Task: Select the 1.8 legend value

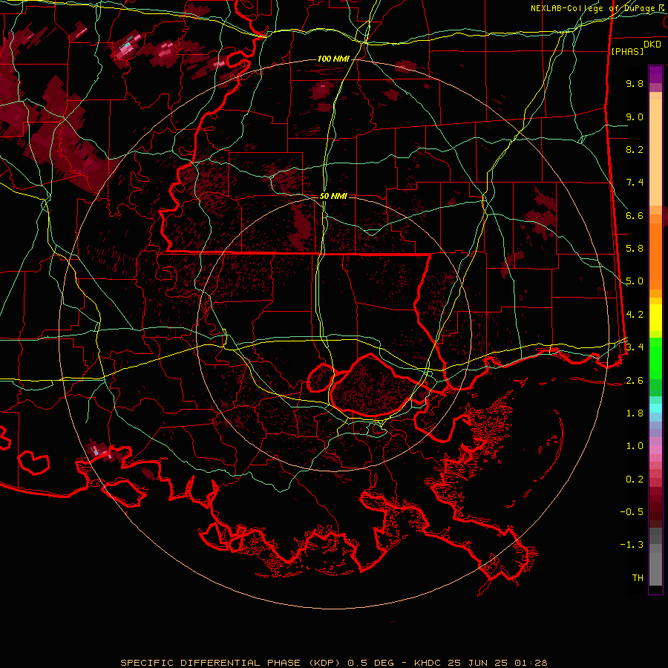Action: pos(635,413)
